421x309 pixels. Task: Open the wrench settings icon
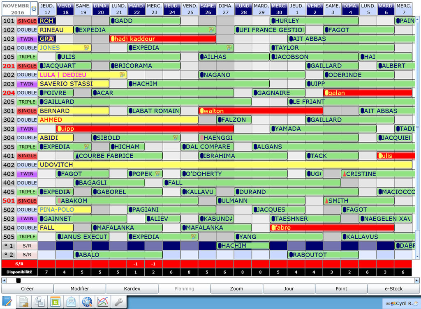coord(118,302)
